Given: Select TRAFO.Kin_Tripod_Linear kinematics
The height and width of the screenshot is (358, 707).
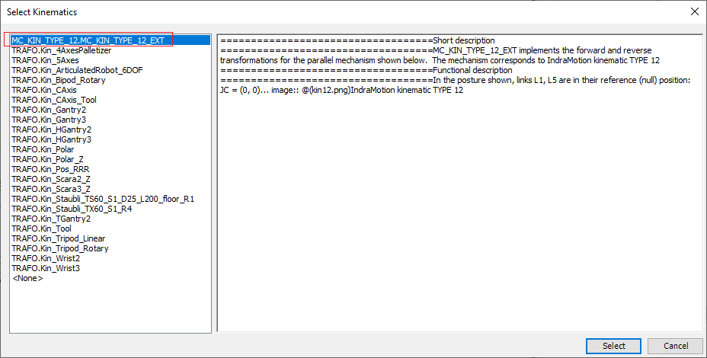Looking at the screenshot, I should tap(59, 238).
